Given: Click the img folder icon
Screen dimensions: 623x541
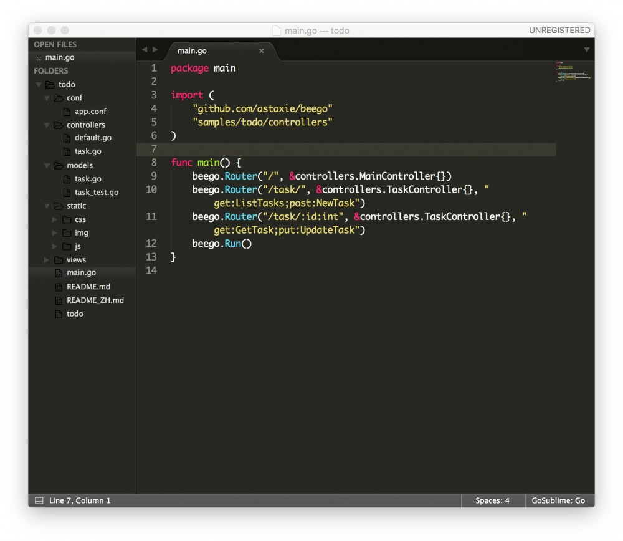Looking at the screenshot, I should coord(67,233).
